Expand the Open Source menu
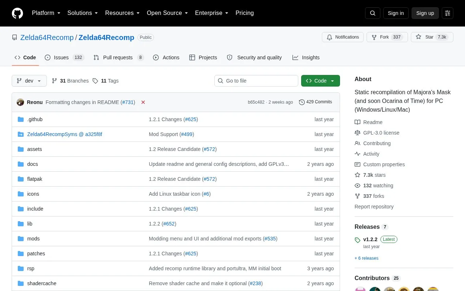Image resolution: width=465 pixels, height=291 pixels. 167,13
